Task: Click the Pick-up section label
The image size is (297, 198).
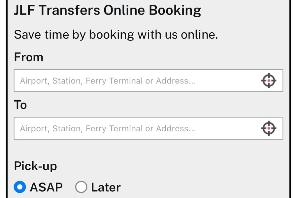Action: (35, 166)
